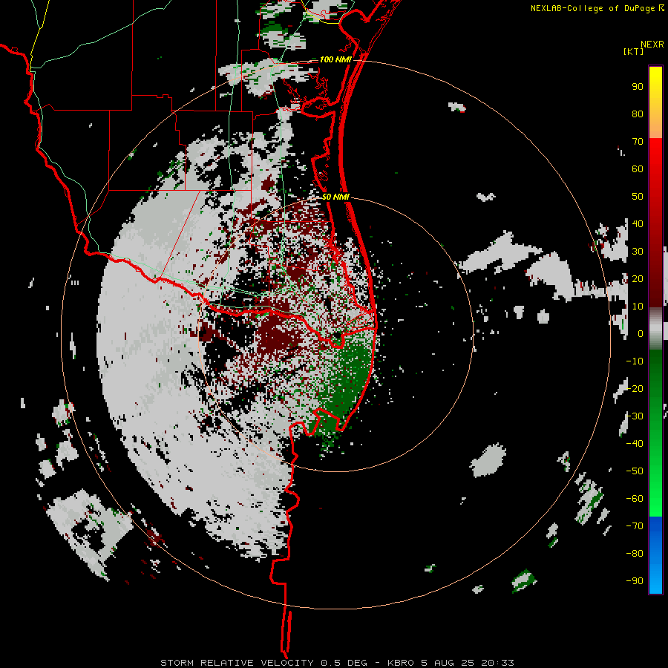The height and width of the screenshot is (668, 668).
Task: Click the Storm Relative Velocity caption text
Action: pos(337,663)
